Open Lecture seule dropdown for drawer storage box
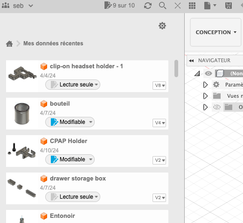Screen dimensions: 243x223 point(73,197)
